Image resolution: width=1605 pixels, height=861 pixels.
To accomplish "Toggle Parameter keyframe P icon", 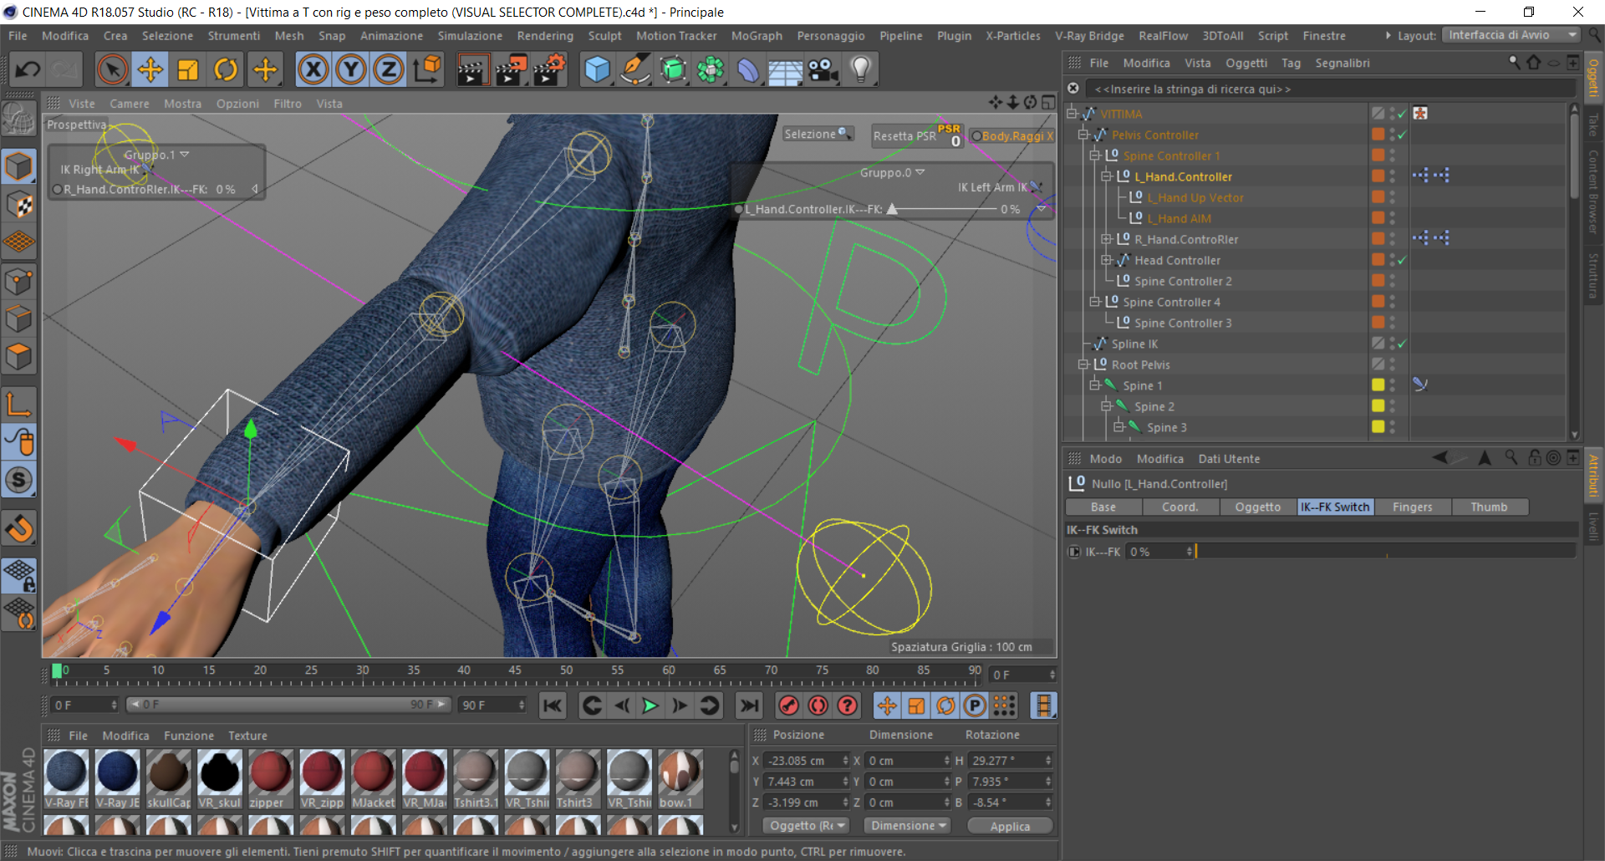I will click(x=975, y=706).
